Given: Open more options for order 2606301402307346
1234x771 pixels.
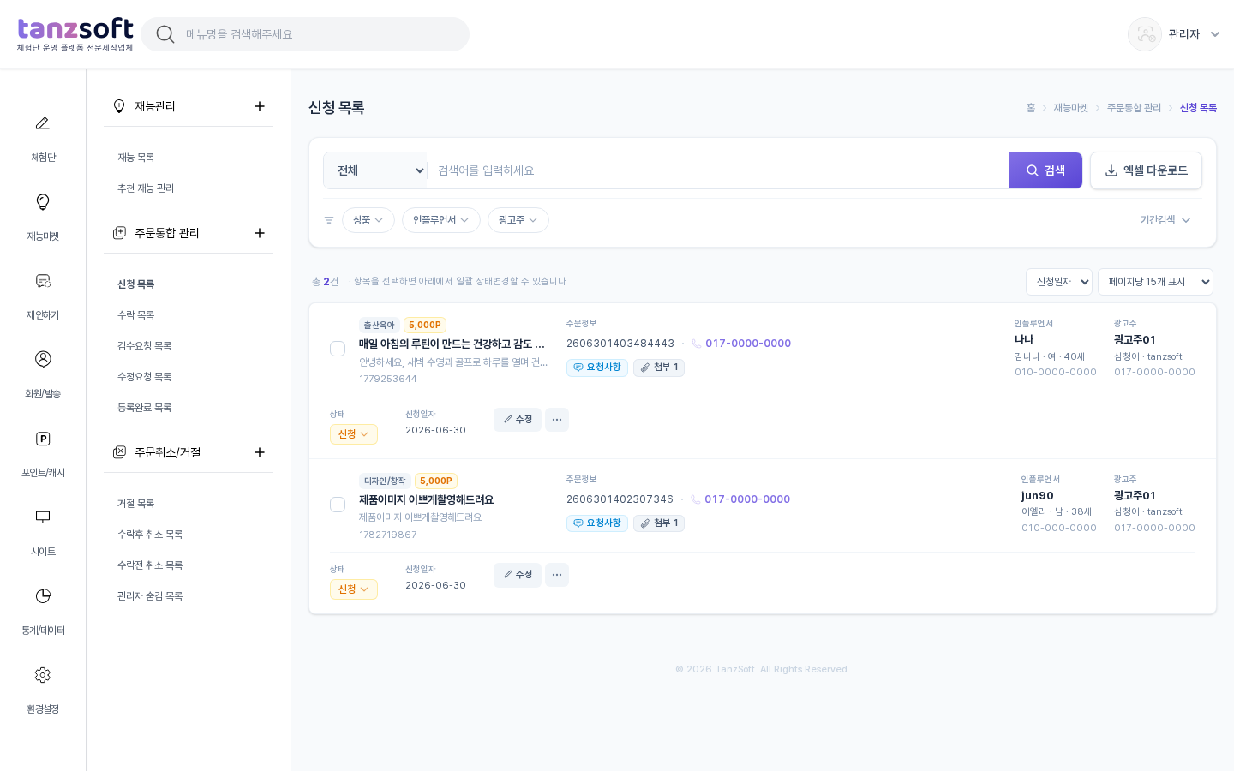Looking at the screenshot, I should pos(557,575).
